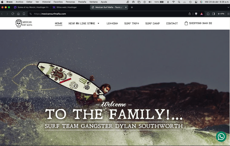This screenshot has width=230, height=146.
Task: Open Brave Shields lion icon
Action: pos(196,14)
